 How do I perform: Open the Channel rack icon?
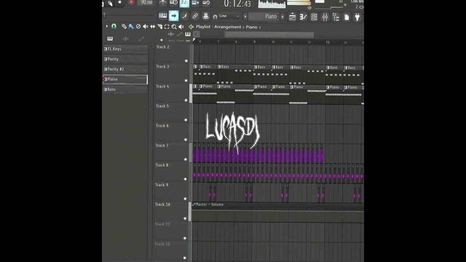click(x=314, y=17)
